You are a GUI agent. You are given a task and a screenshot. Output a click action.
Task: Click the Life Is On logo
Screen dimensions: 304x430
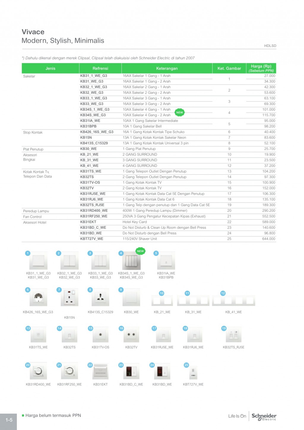point(237,416)
